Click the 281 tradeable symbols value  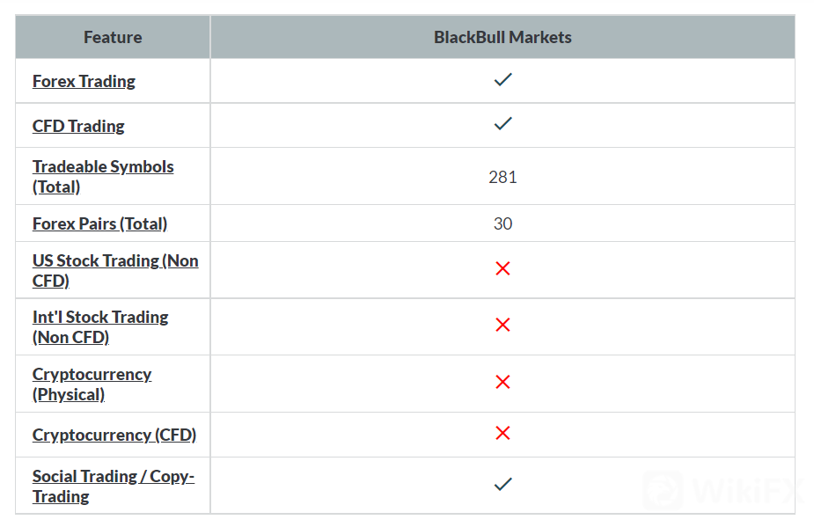click(x=502, y=177)
